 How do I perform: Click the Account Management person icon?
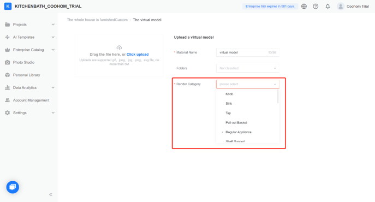pyautogui.click(x=8, y=100)
